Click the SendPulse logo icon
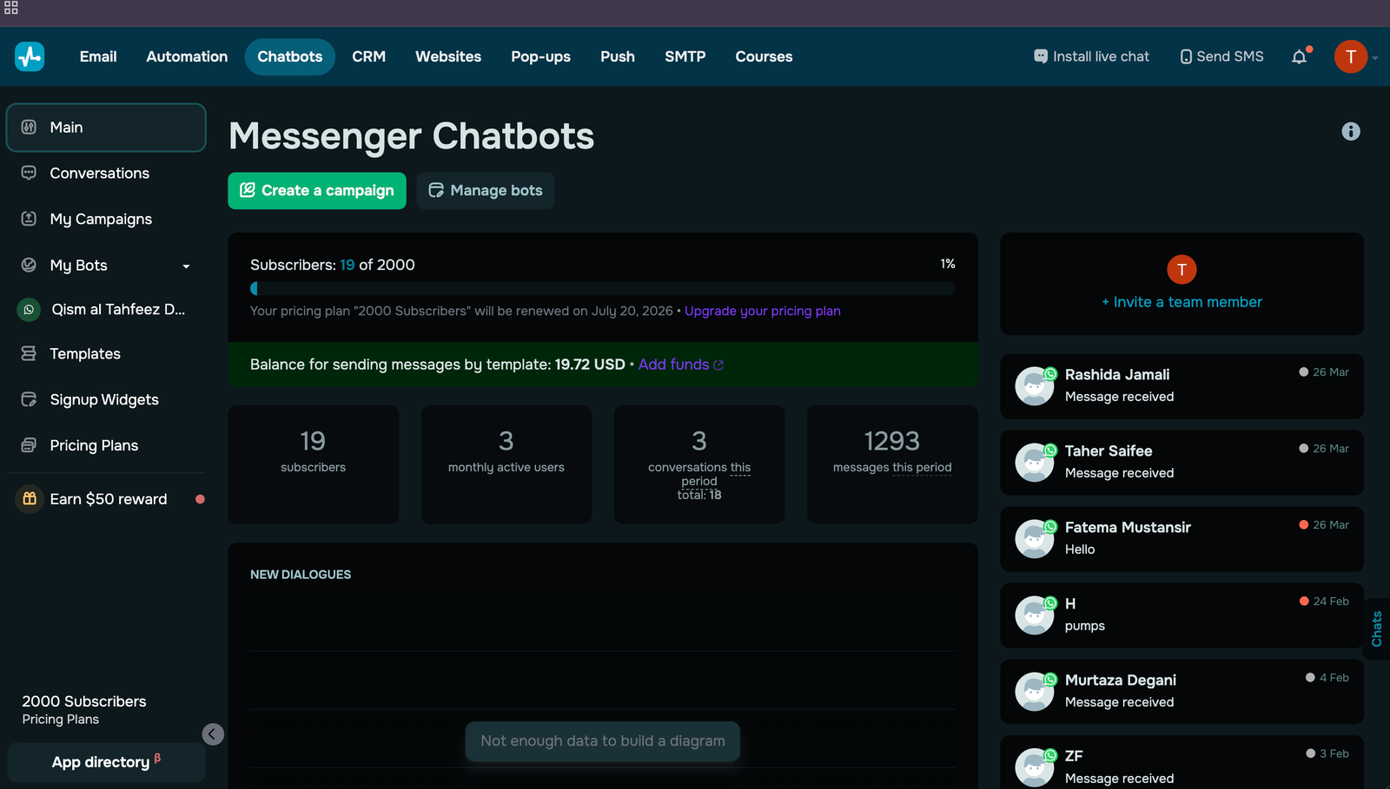 click(x=30, y=56)
